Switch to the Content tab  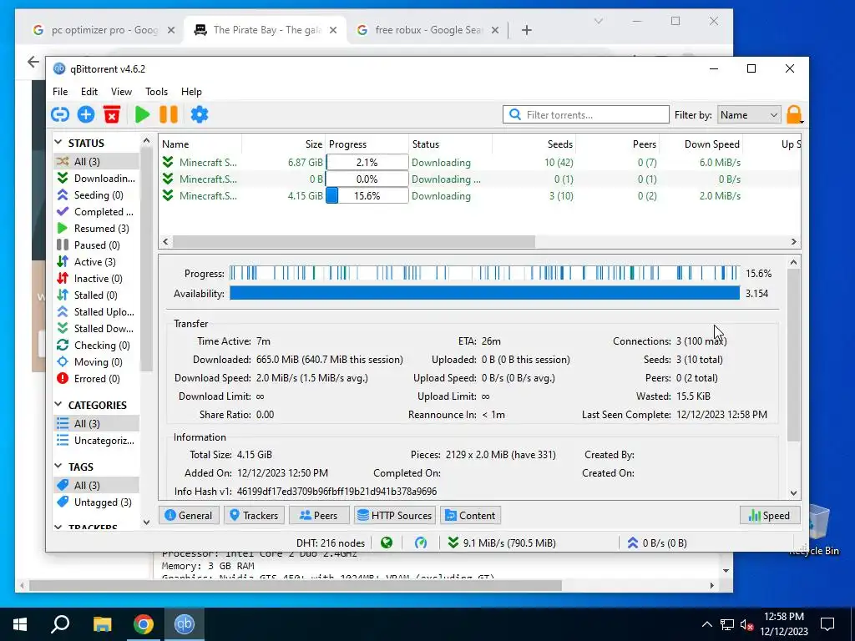tap(471, 516)
